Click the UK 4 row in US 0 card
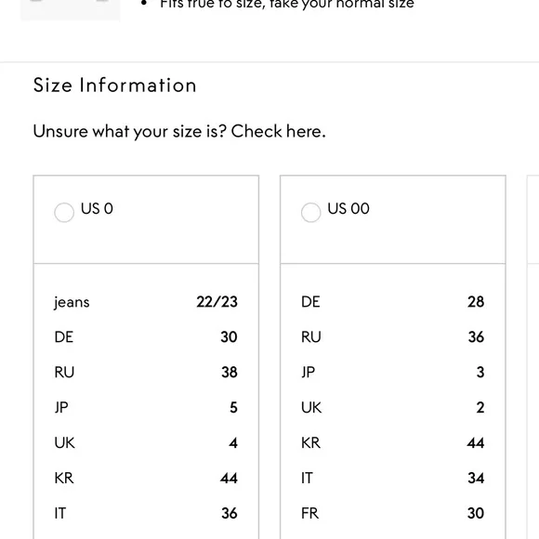 click(x=146, y=442)
